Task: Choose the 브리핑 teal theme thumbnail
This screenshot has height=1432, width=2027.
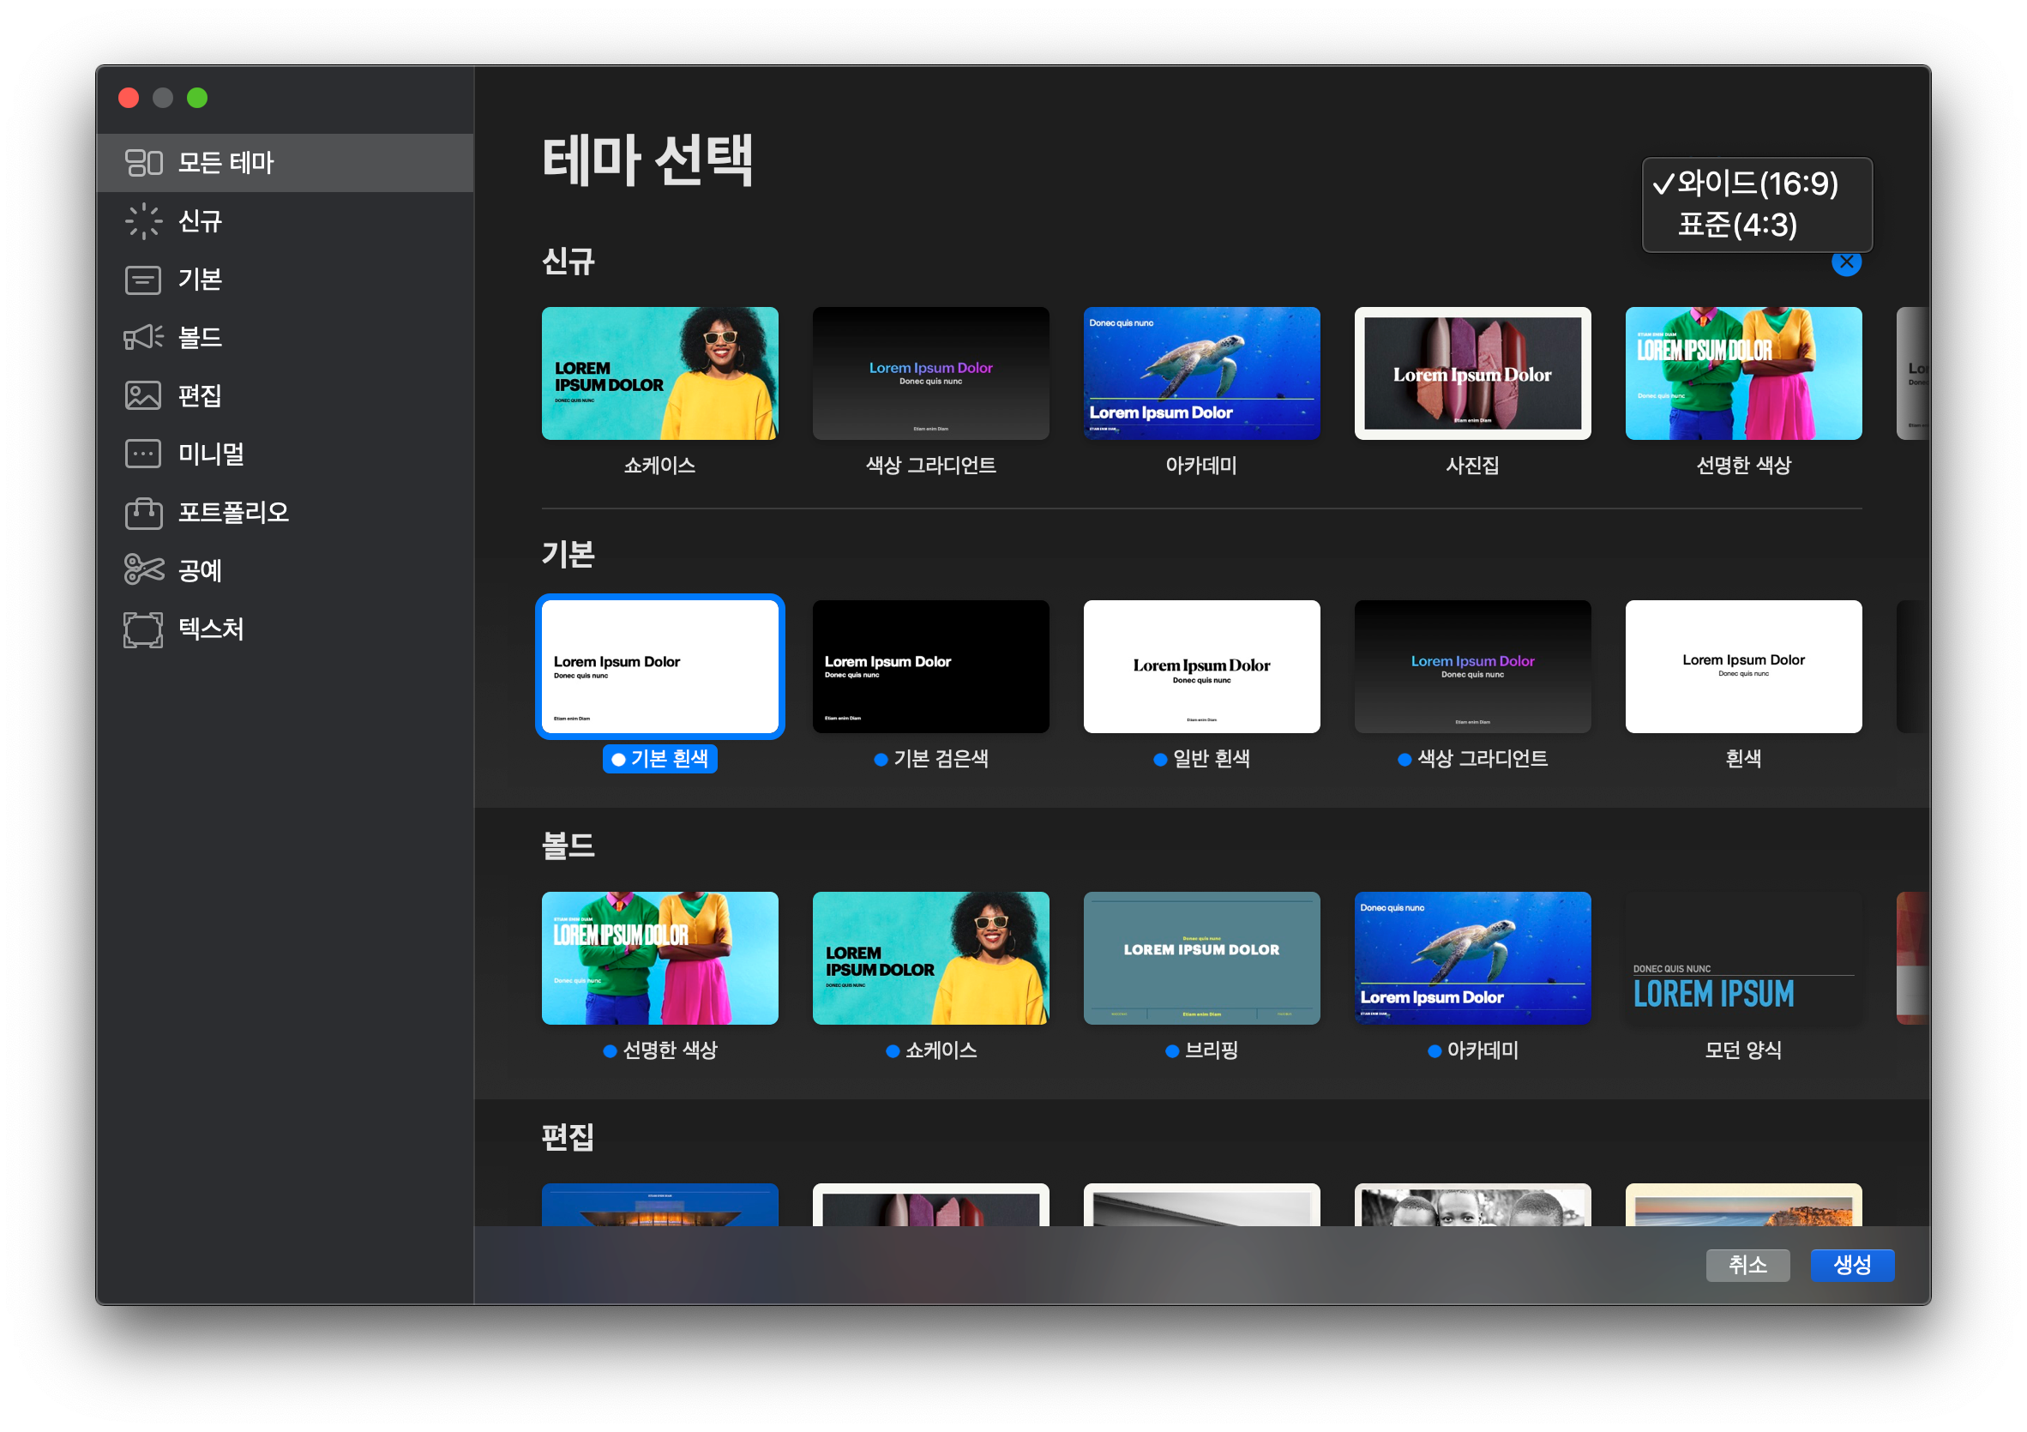Action: [x=1201, y=958]
